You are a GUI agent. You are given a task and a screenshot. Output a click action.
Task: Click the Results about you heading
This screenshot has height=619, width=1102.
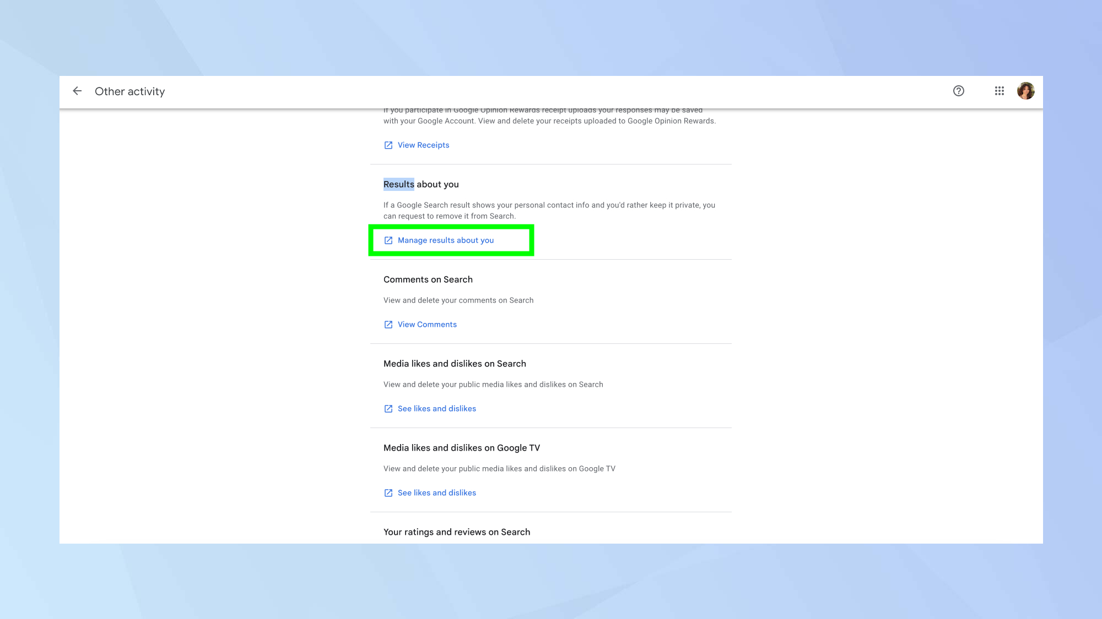(x=421, y=184)
